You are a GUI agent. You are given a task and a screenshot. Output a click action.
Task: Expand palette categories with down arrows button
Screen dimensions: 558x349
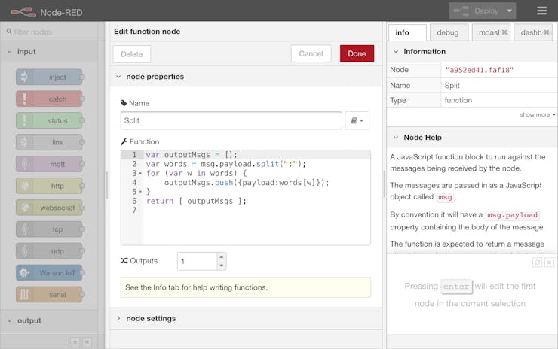(87, 342)
